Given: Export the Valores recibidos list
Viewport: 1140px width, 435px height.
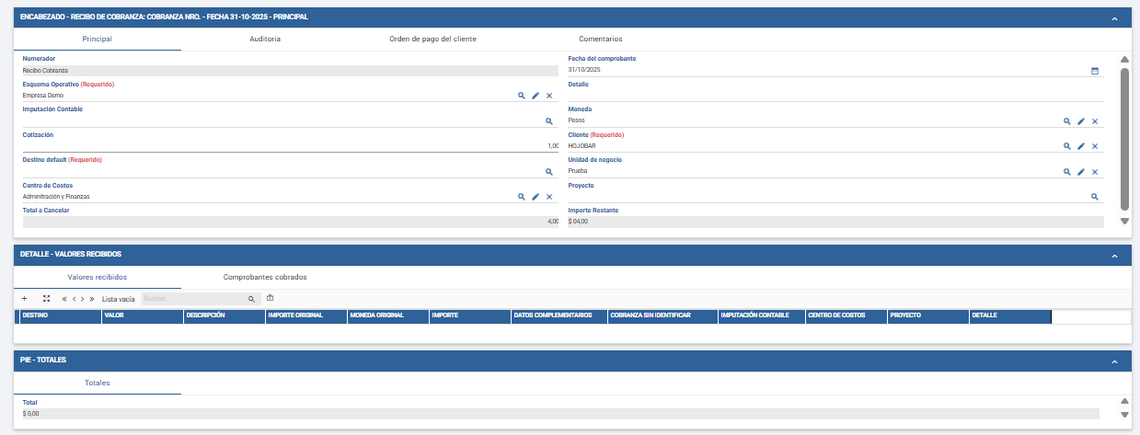Looking at the screenshot, I should tap(271, 298).
